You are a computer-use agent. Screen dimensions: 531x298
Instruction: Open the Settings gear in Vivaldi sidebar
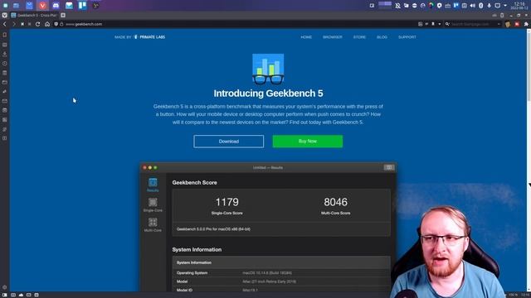(4, 287)
